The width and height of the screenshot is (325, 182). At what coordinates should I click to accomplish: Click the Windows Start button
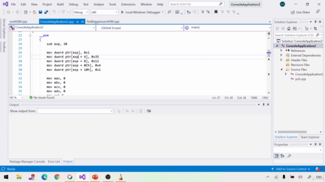[x=6, y=177]
